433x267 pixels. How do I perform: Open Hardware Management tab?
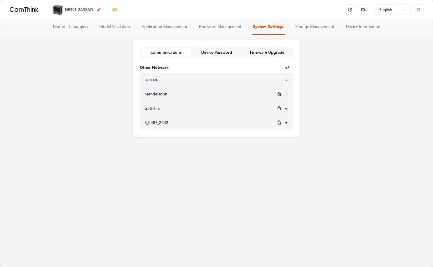pyautogui.click(x=220, y=27)
